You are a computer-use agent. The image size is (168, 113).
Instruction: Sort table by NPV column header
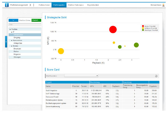[x=96, y=86]
